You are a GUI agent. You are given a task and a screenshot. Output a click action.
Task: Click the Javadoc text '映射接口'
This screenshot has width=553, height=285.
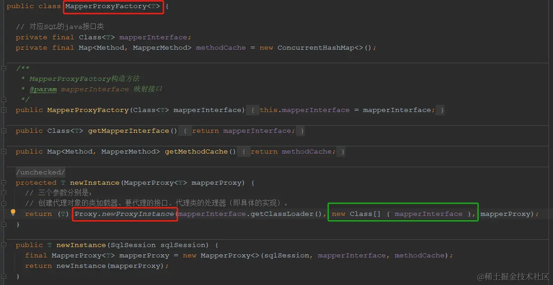tap(148, 89)
